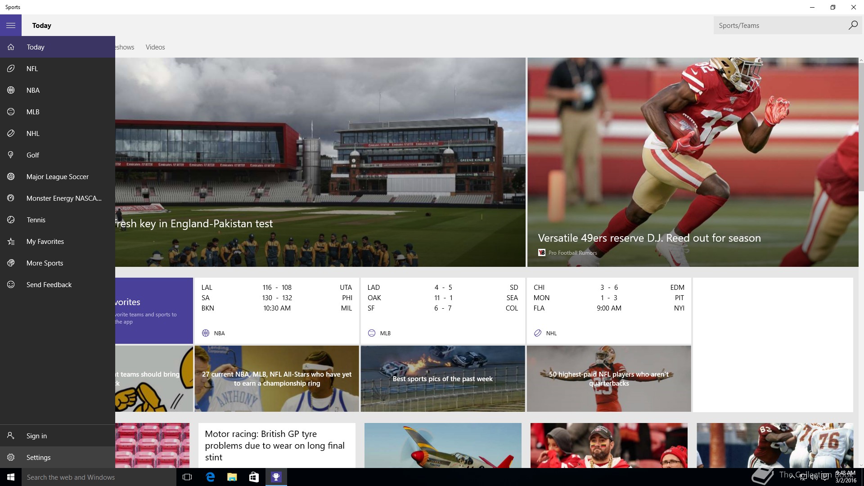Click the NASCAR racing icon

point(11,198)
